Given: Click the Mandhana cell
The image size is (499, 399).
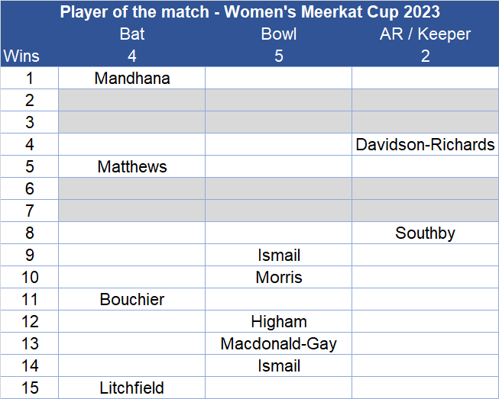Looking at the screenshot, I should (x=132, y=78).
